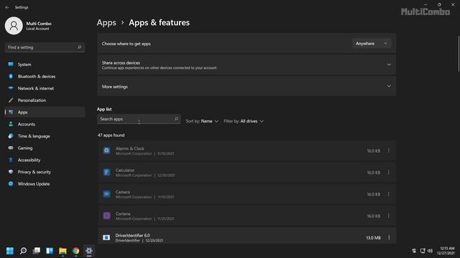
Task: Open more options for Camera
Action: [x=389, y=194]
